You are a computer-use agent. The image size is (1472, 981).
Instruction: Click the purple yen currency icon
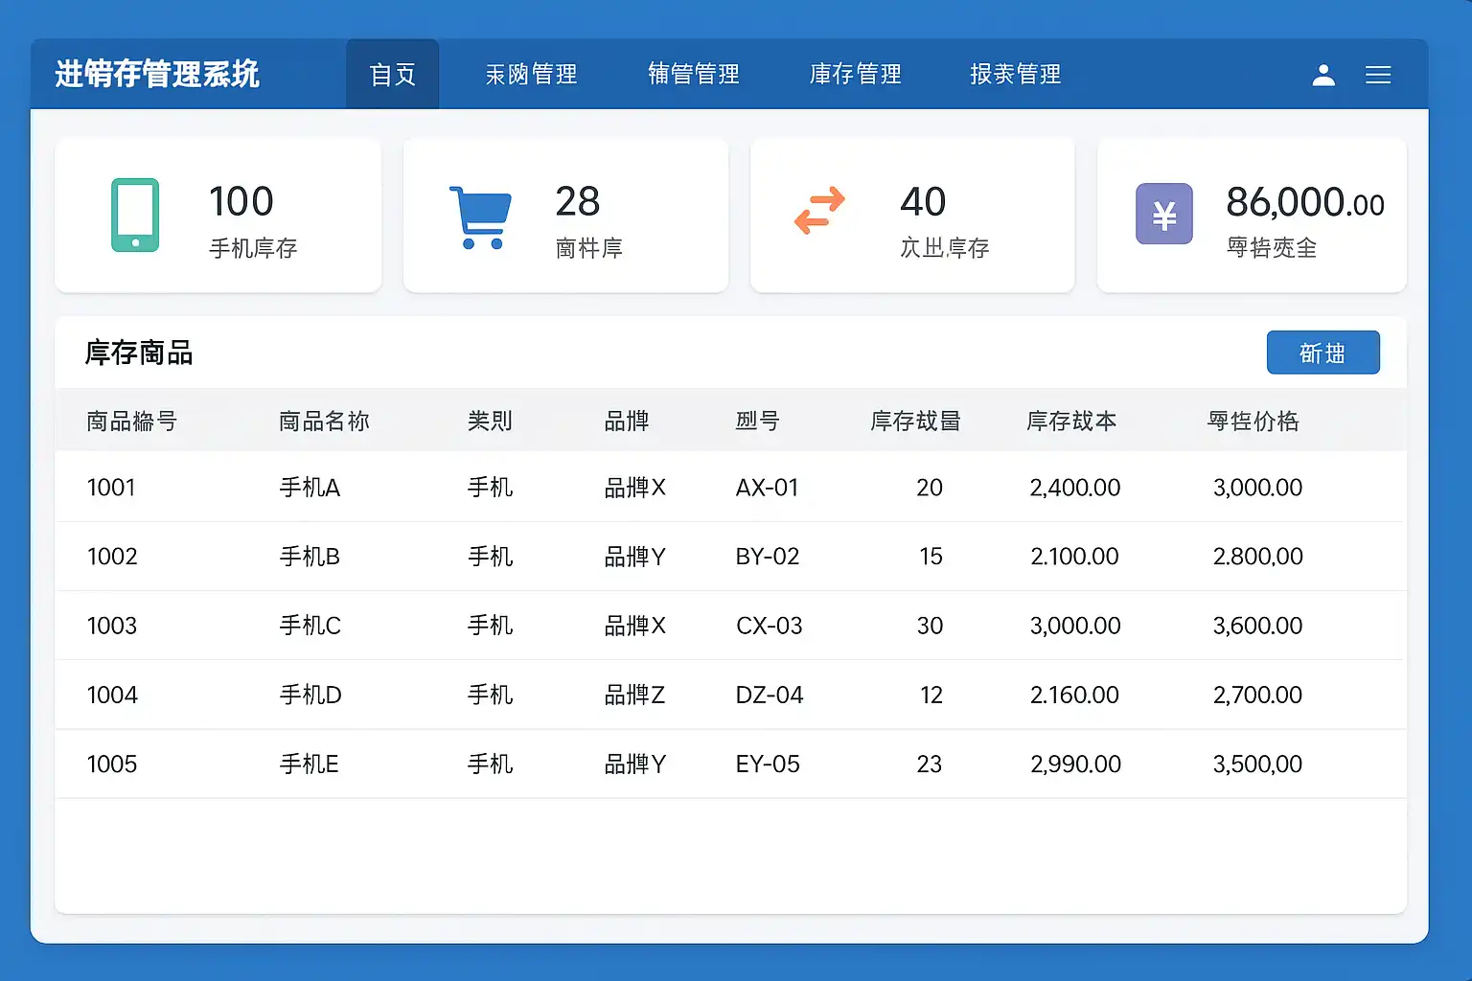(1163, 215)
